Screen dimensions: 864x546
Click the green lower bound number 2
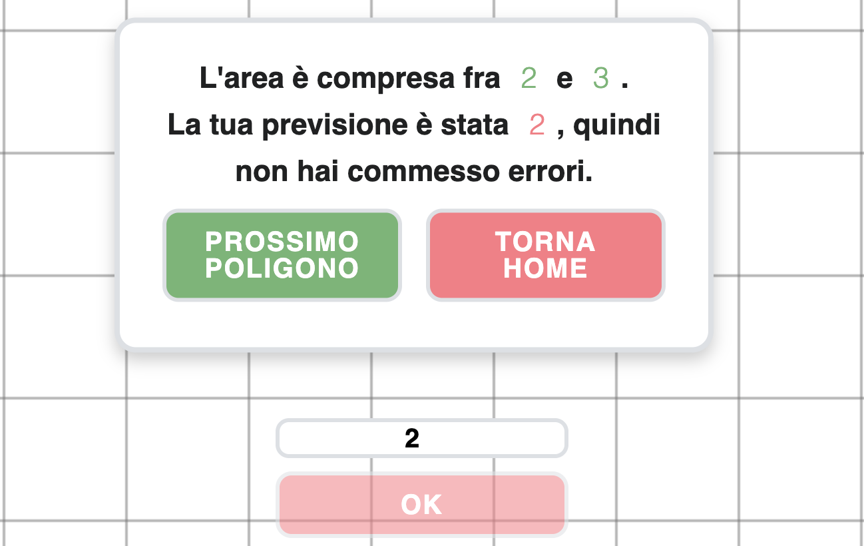point(529,79)
